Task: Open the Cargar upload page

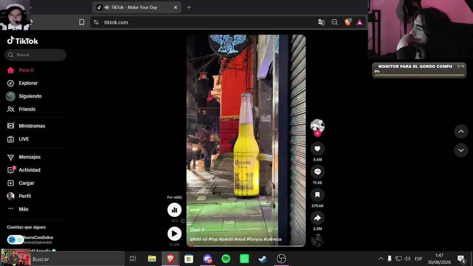Action: click(x=21, y=183)
